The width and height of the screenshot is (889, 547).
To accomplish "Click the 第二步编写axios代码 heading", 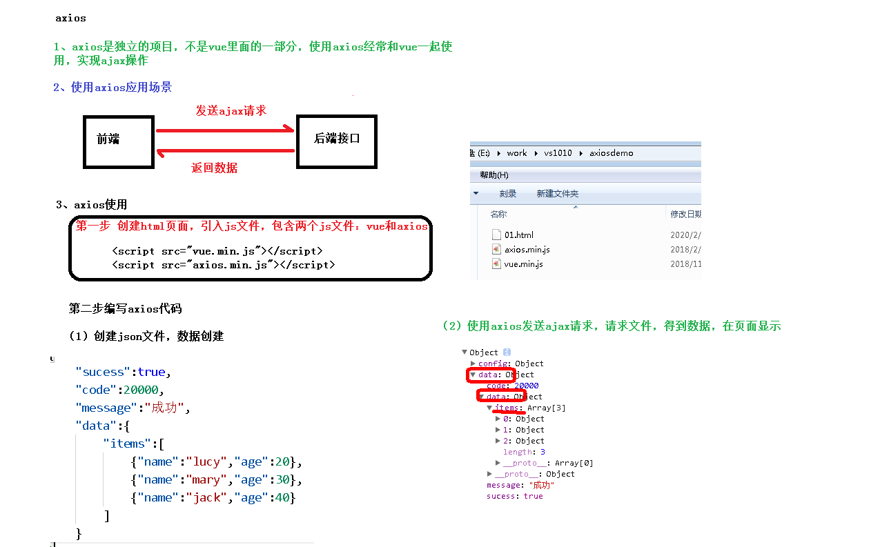I will [126, 308].
